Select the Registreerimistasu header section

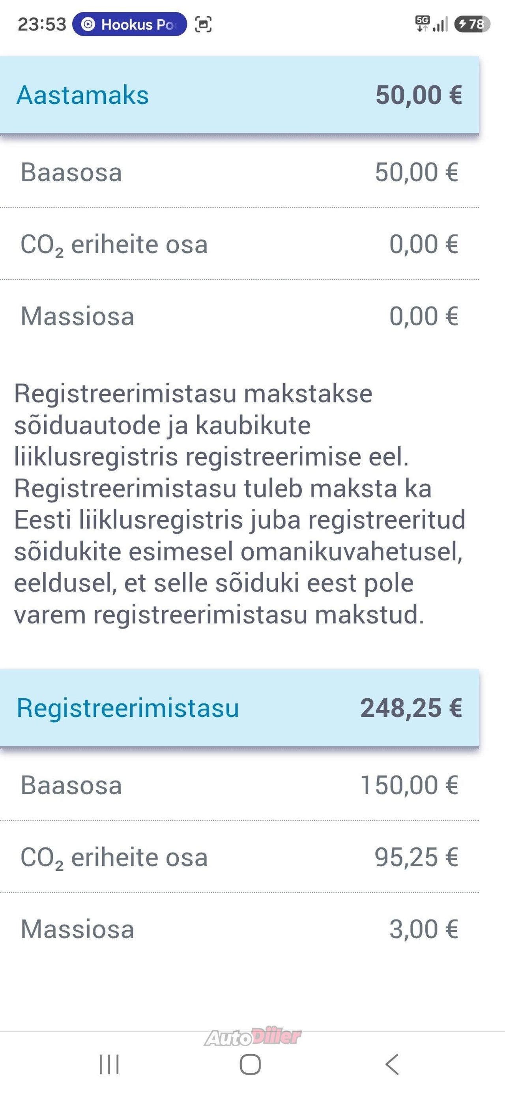coord(239,708)
